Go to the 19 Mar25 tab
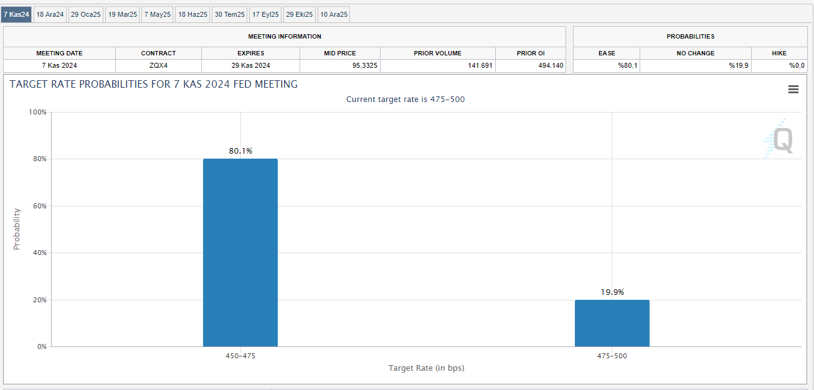The image size is (814, 390). pyautogui.click(x=122, y=14)
